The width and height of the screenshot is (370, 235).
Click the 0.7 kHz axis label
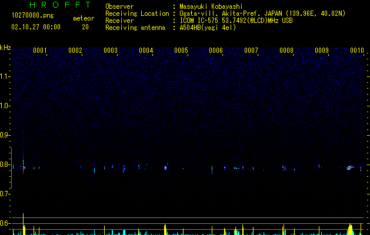click(5, 194)
